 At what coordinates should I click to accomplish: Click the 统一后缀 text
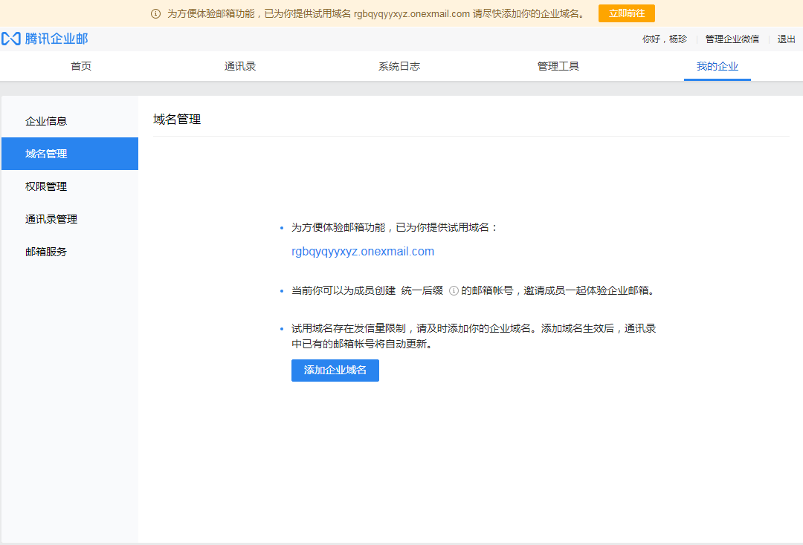point(422,291)
